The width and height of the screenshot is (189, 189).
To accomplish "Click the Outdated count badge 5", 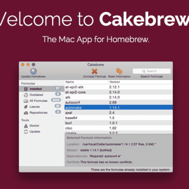I will click(x=58, y=94).
